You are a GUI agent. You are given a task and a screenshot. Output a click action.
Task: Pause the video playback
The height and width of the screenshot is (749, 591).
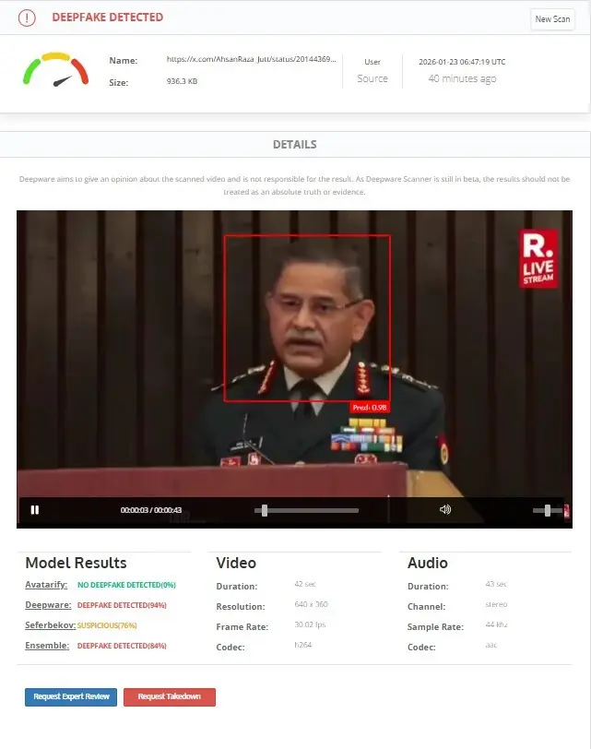pyautogui.click(x=35, y=510)
